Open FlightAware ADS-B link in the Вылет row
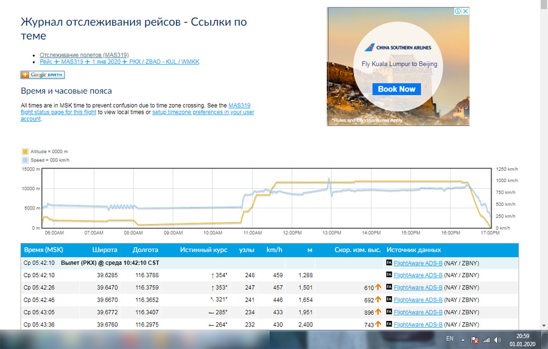The width and height of the screenshot is (548, 349). (418, 263)
